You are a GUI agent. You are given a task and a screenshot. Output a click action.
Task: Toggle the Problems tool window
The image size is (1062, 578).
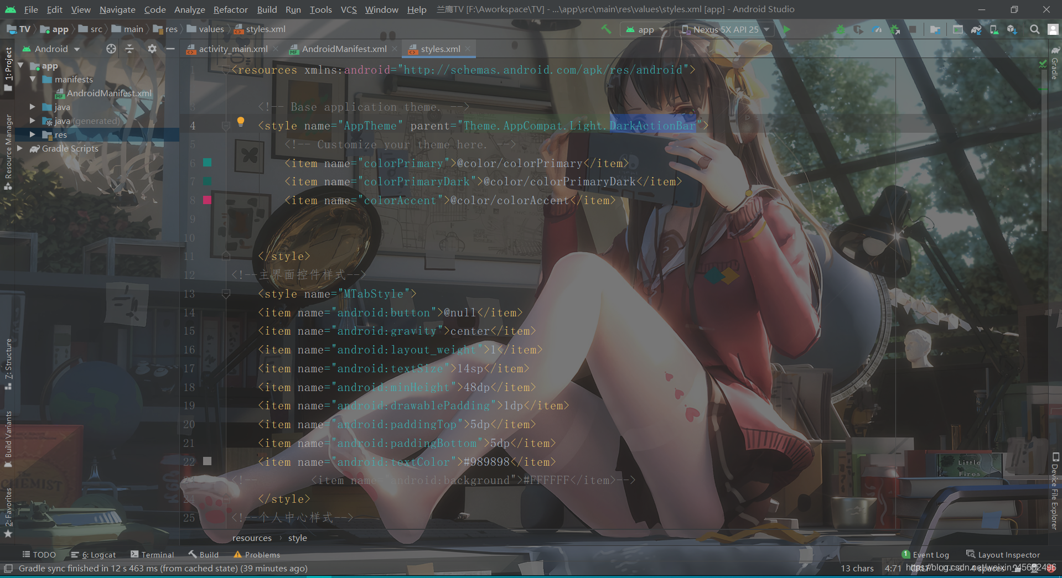coord(257,555)
